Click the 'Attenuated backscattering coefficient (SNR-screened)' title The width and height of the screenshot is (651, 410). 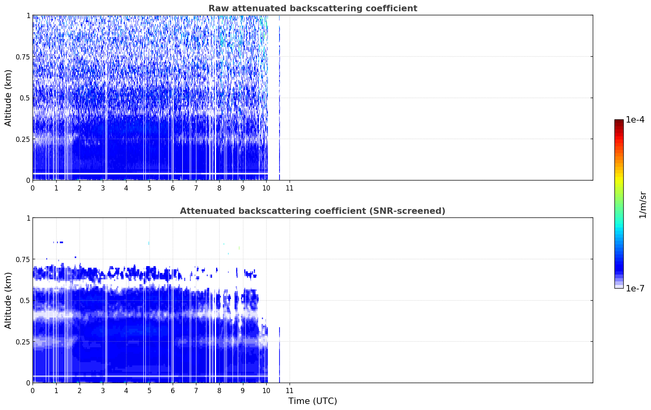(312, 211)
